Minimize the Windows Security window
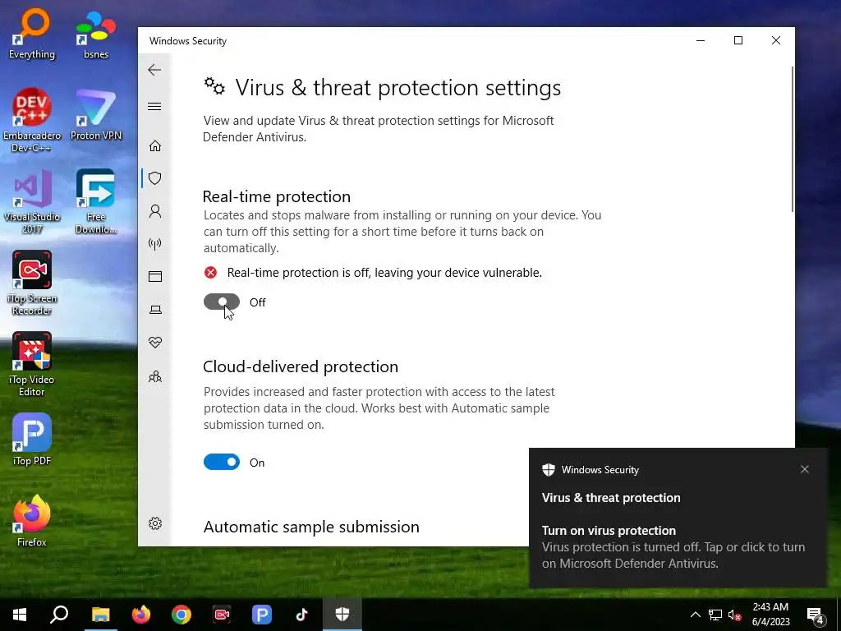841x631 pixels. (701, 41)
